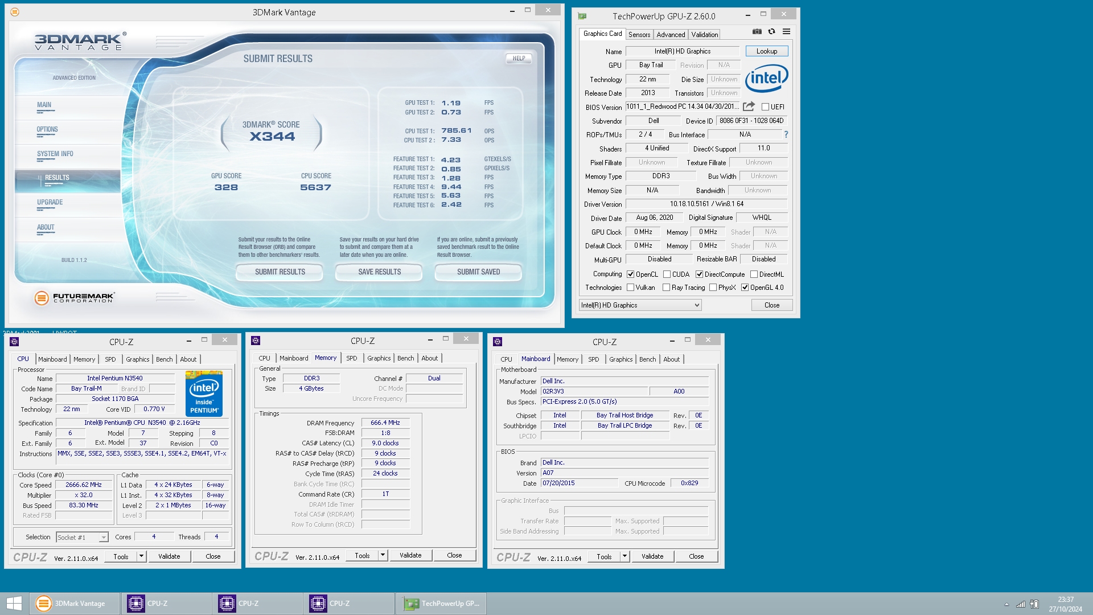The height and width of the screenshot is (615, 1093).
Task: Click power/battery tray icon
Action: click(1034, 604)
